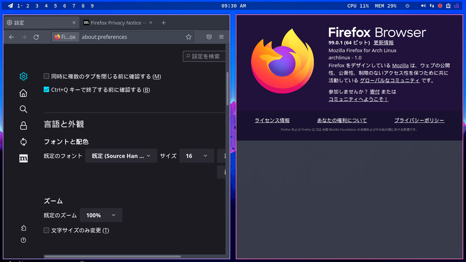The width and height of the screenshot is (466, 262).
Task: Open More from Mozilla sidebar icon
Action: coord(23,158)
